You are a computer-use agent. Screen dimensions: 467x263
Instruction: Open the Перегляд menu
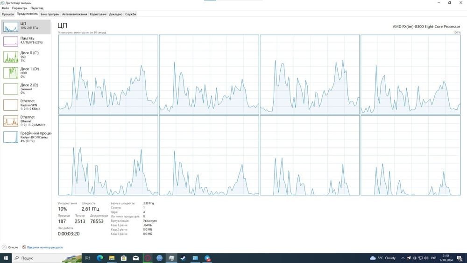tap(37, 8)
